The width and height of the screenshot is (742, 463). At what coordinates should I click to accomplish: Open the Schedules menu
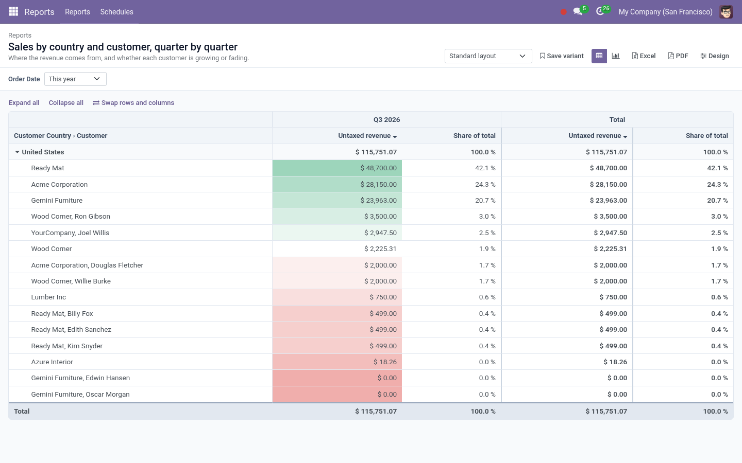116,12
